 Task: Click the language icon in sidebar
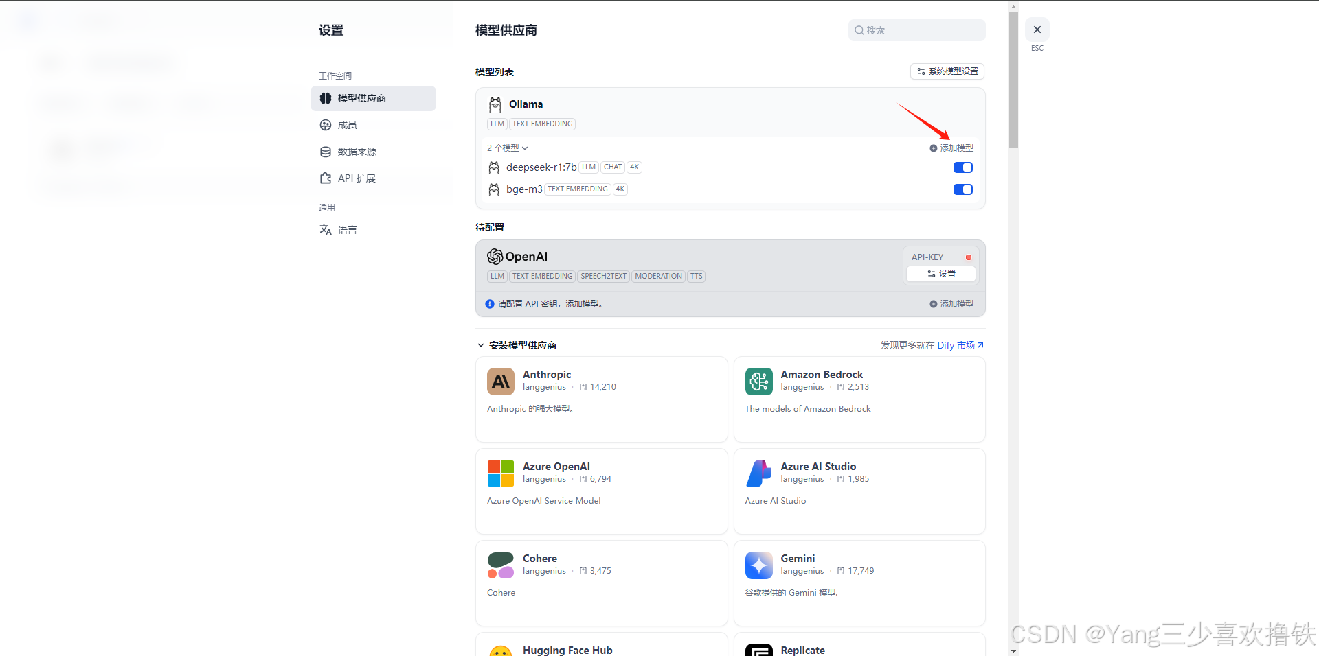326,230
